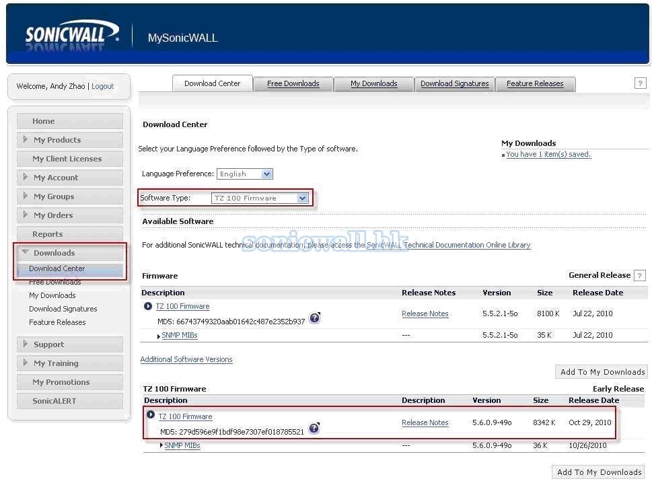Go to Home in sidebar
Viewport: 652px width, 481px height.
70,121
